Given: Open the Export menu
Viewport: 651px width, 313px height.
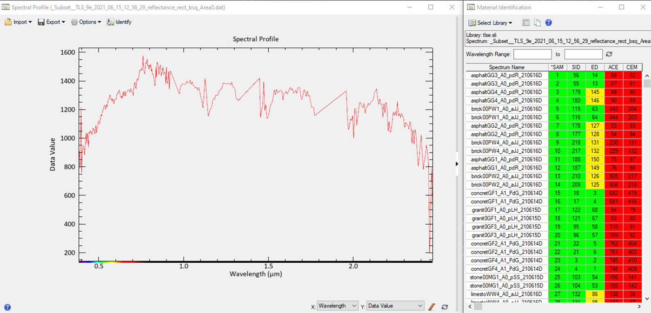Looking at the screenshot, I should tap(51, 22).
